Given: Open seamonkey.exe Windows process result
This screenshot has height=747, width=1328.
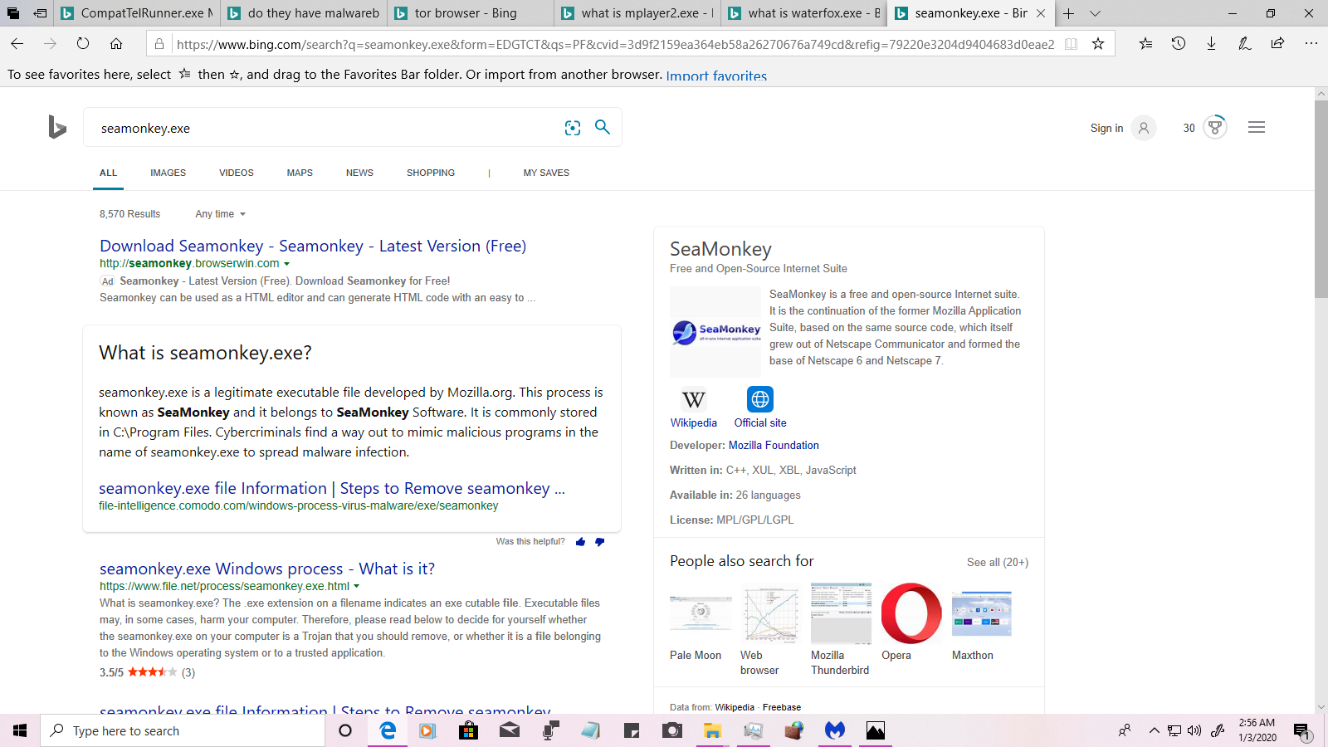Looking at the screenshot, I should 267,569.
